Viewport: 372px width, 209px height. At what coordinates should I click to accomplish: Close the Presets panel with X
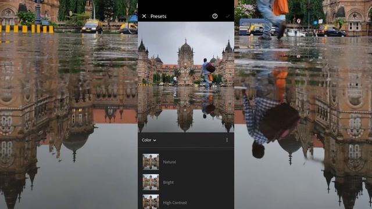(x=144, y=16)
